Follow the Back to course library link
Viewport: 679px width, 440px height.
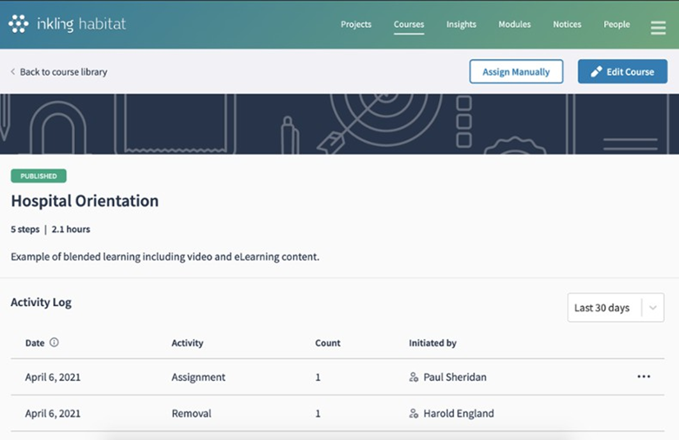(63, 72)
